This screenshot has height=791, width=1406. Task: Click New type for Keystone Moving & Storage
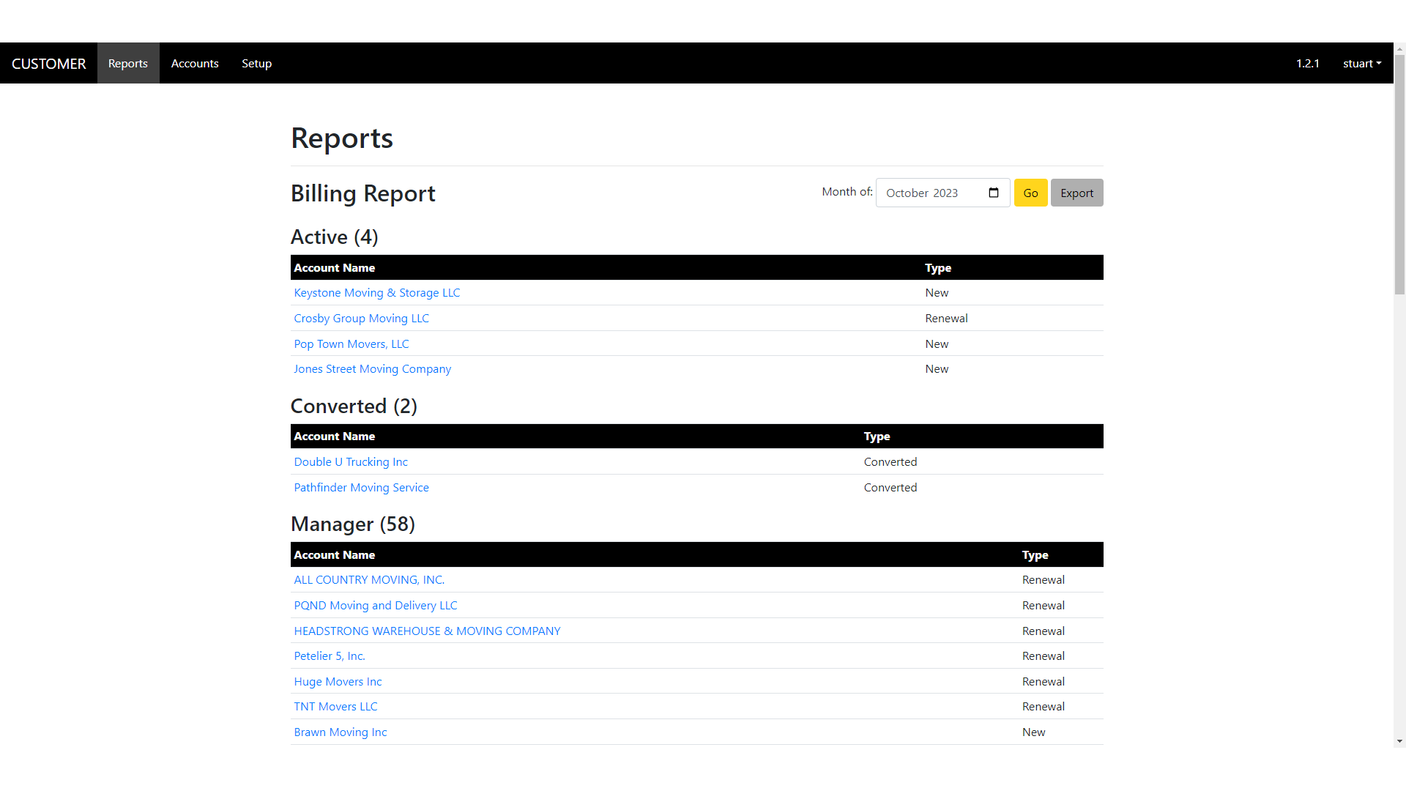click(937, 292)
